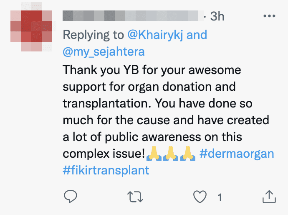The width and height of the screenshot is (288, 215).
Task: Open the reply speech bubble icon
Action: tap(71, 197)
